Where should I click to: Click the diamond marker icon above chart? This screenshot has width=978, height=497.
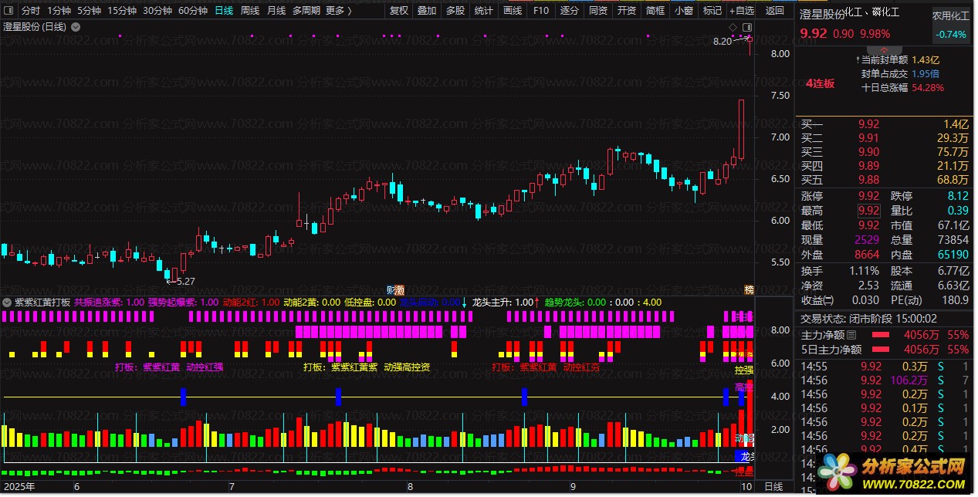(x=734, y=26)
